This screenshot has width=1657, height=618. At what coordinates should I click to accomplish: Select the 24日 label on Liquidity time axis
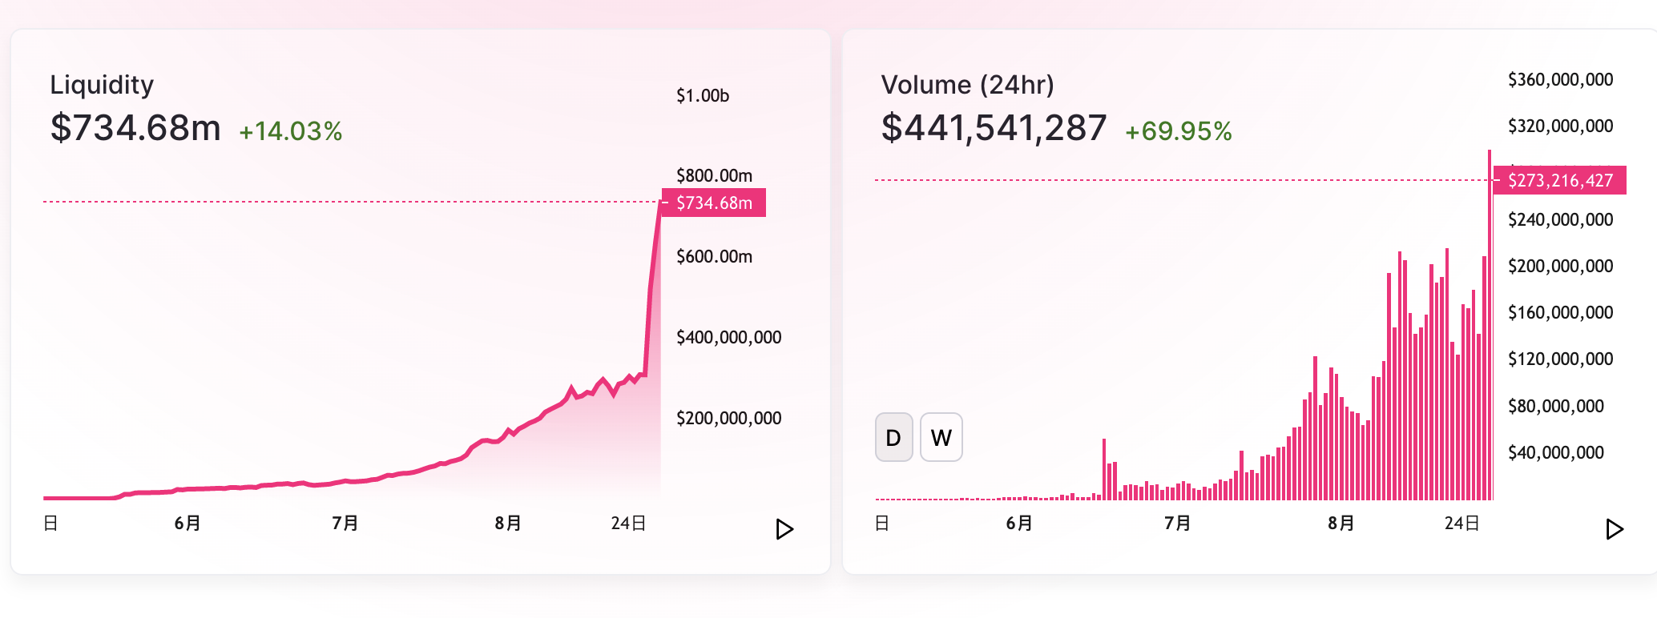pyautogui.click(x=628, y=524)
